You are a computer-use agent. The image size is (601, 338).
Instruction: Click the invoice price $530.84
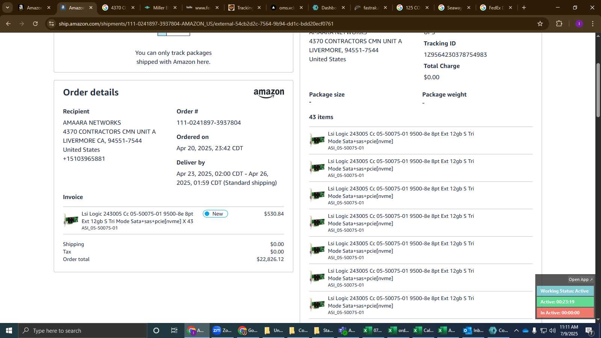pyautogui.click(x=274, y=214)
